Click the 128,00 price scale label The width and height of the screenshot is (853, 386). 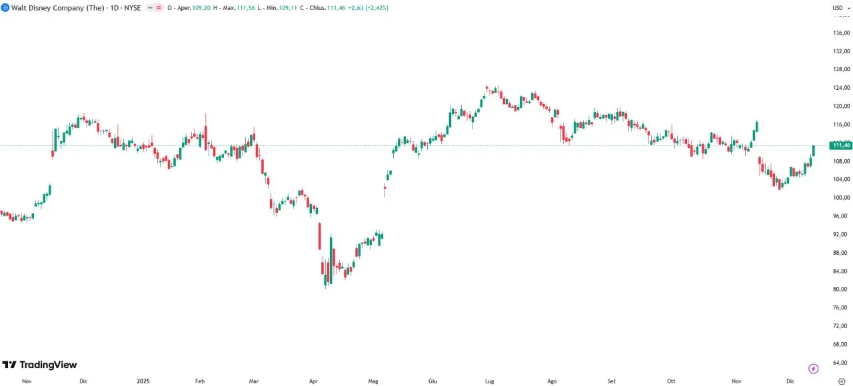840,69
